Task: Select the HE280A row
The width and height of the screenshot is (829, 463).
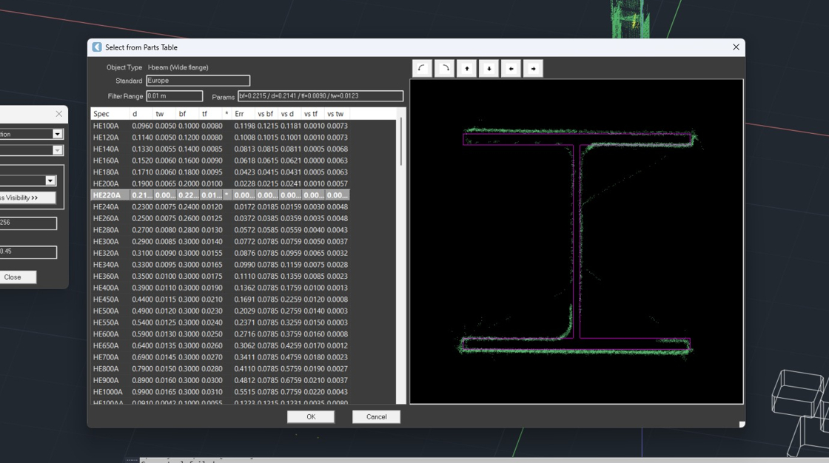Action: click(220, 230)
